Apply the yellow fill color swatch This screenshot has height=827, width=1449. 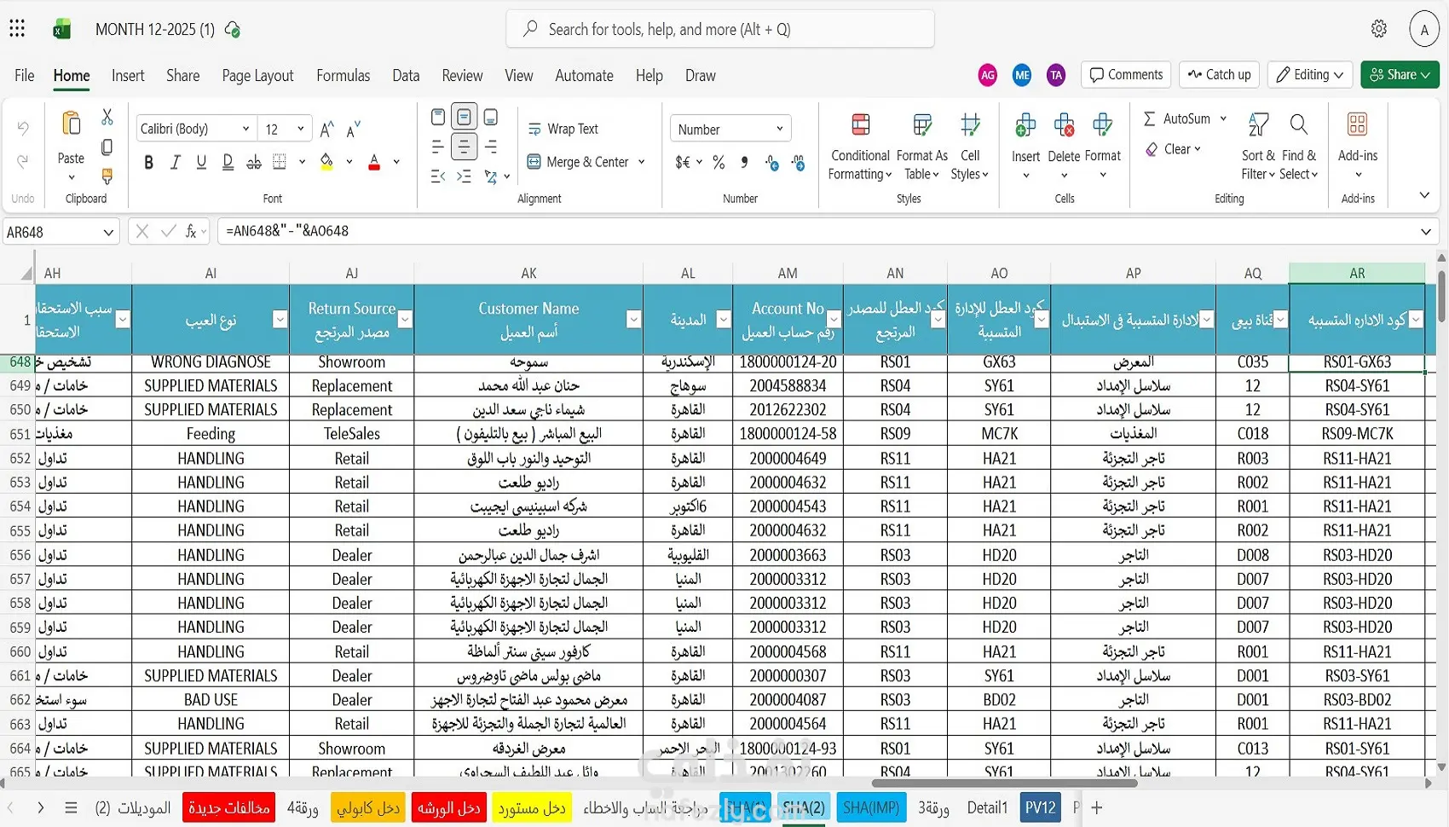[326, 162]
